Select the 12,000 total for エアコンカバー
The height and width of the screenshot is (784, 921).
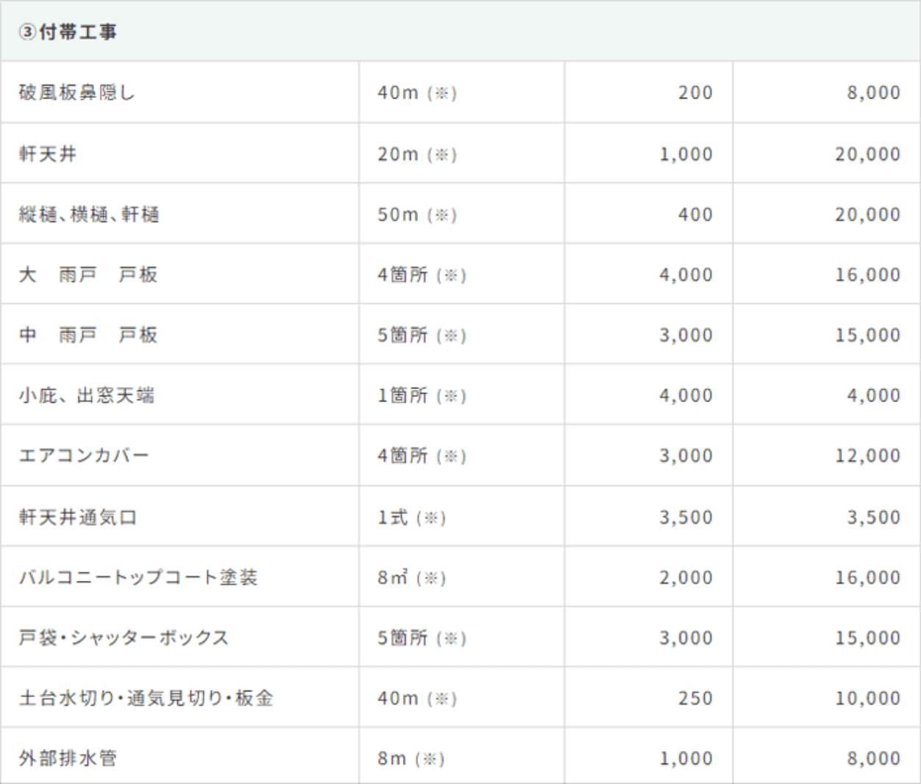(x=867, y=455)
